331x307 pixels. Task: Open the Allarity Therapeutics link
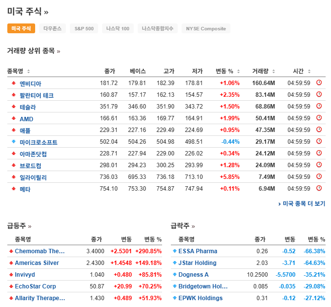(x=40, y=298)
